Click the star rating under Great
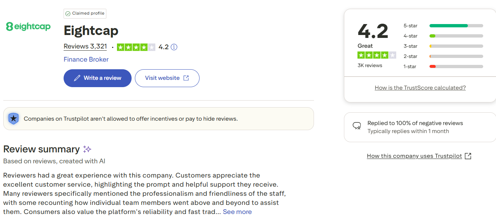 (376, 55)
